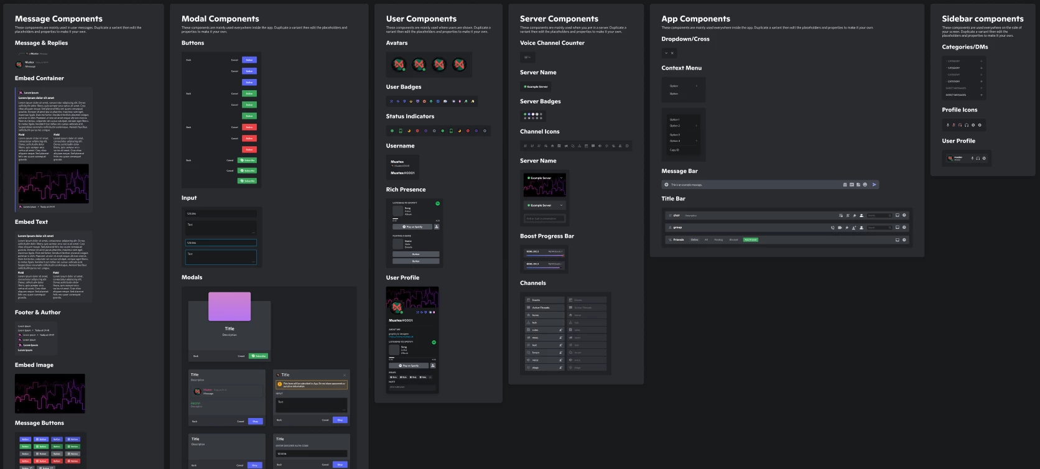Click the green Add Friend button
Screen dimensions: 1040x469
pos(751,239)
